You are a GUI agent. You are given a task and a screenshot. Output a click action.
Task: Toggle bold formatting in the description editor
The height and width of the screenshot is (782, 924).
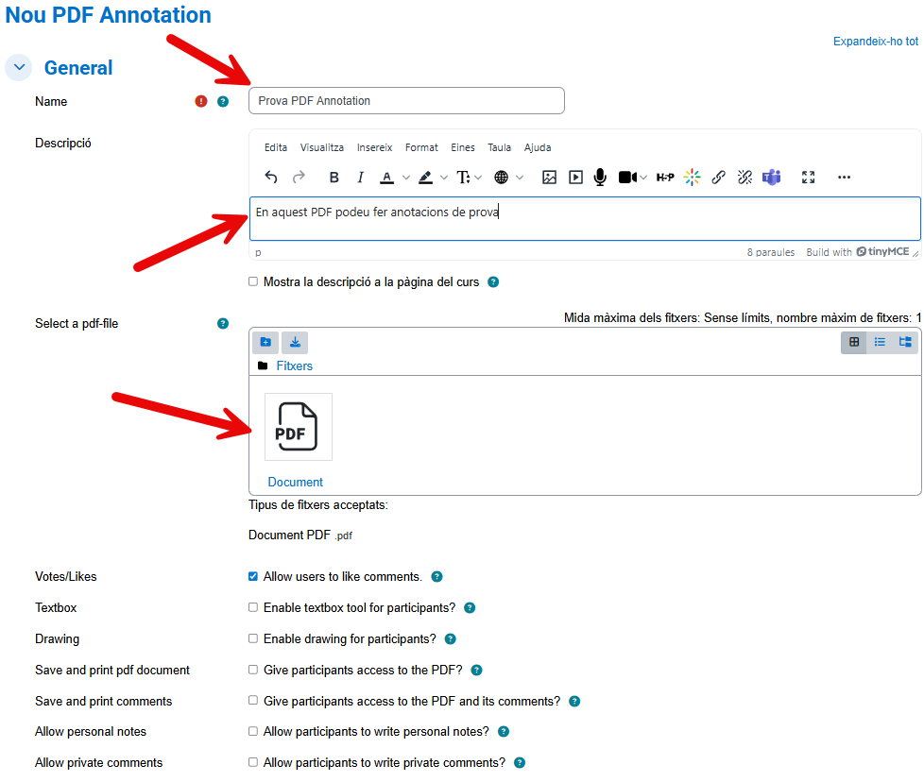334,178
